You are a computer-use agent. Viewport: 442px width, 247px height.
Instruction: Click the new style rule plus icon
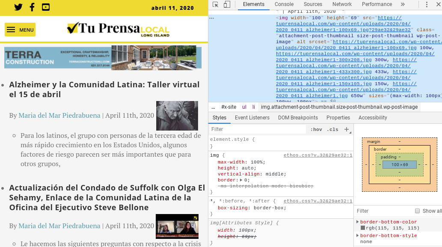pyautogui.click(x=347, y=129)
